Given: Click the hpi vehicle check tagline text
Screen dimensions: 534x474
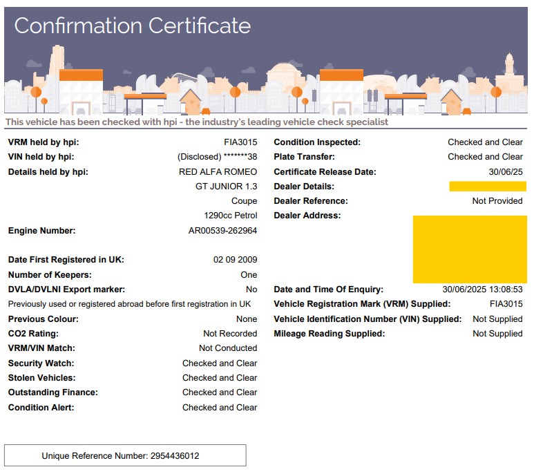Looking at the screenshot, I should click(x=196, y=122).
